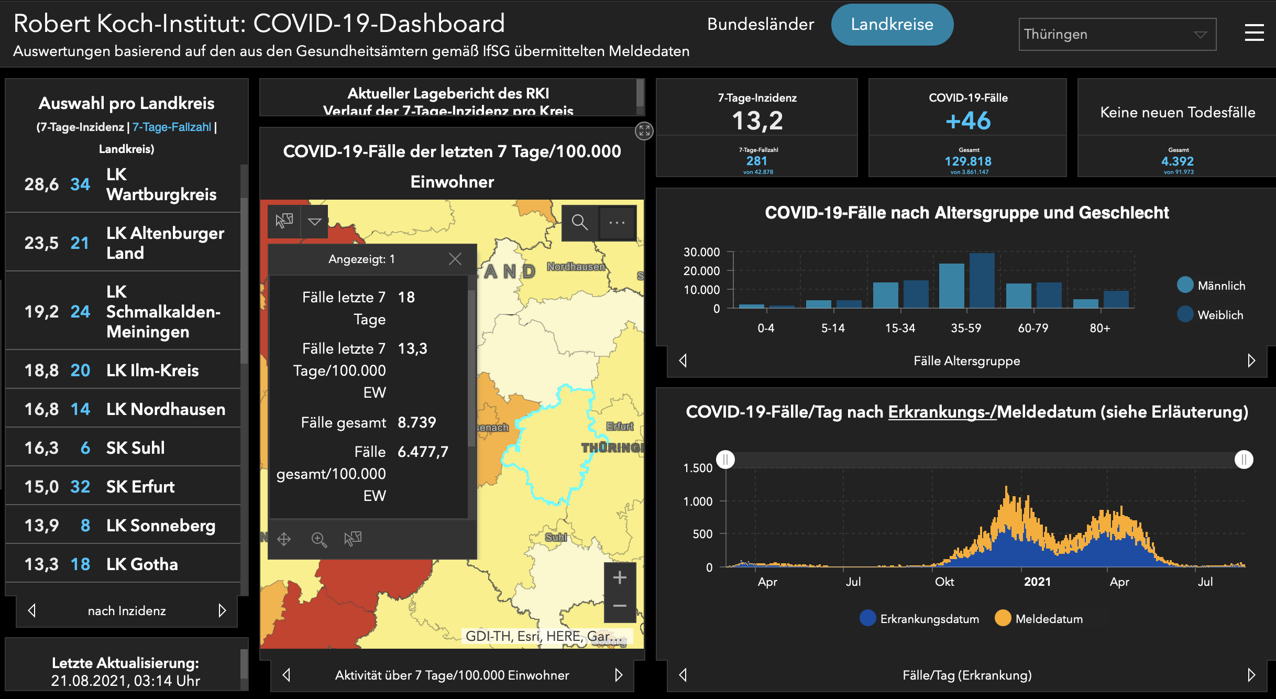This screenshot has width=1276, height=699.
Task: Zoom in the map with plus button
Action: tap(620, 577)
